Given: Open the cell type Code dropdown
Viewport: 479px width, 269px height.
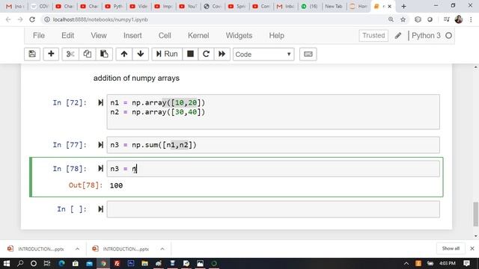Looking at the screenshot, I should (263, 55).
